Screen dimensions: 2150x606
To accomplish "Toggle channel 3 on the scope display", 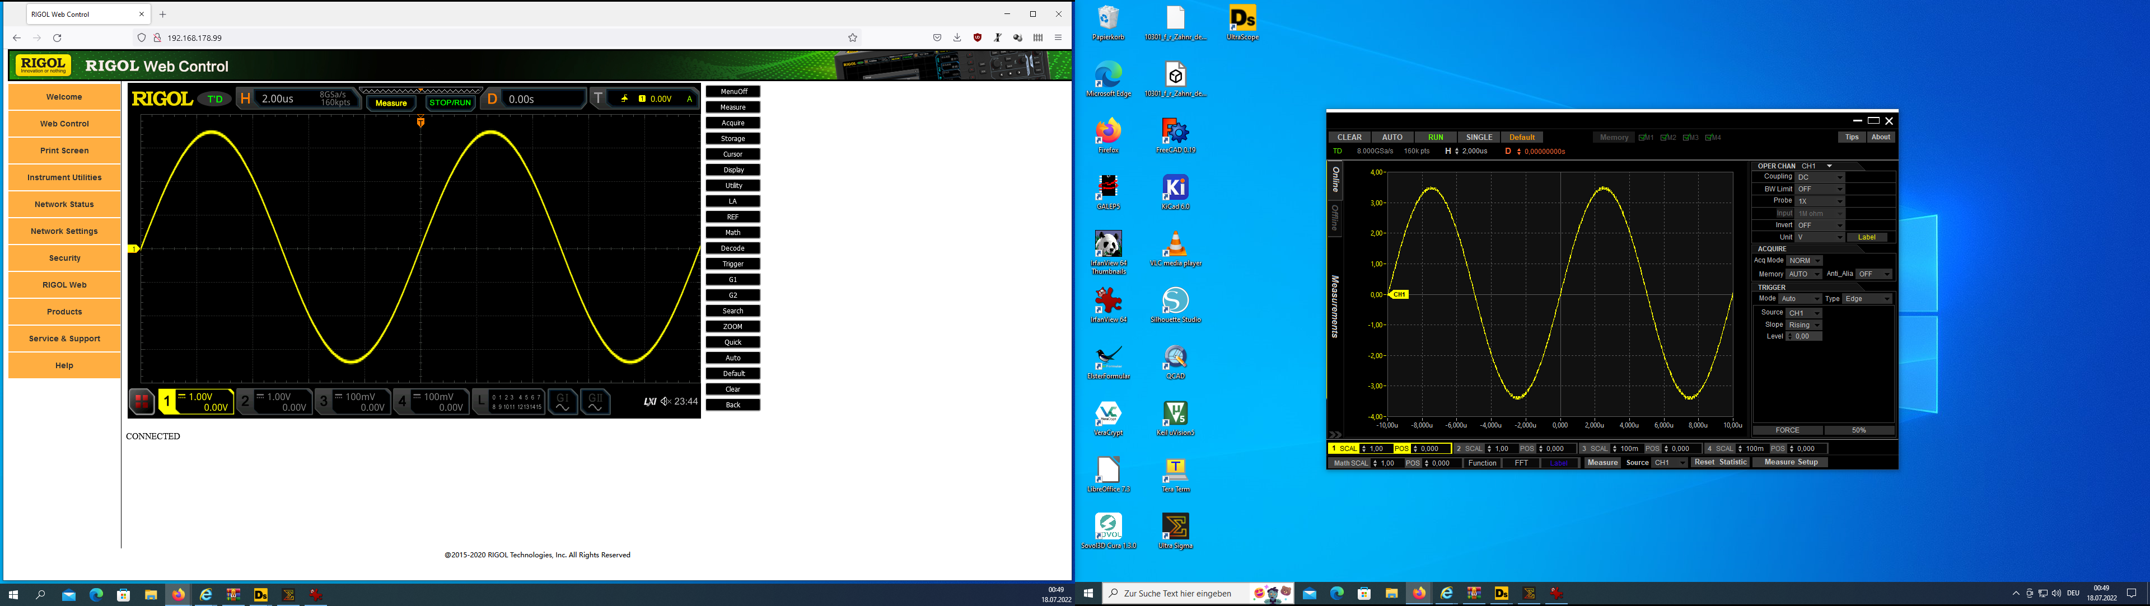I will coord(352,402).
